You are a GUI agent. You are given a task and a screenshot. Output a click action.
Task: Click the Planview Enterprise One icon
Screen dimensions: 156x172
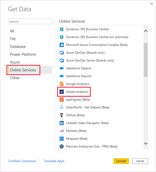click(x=62, y=146)
